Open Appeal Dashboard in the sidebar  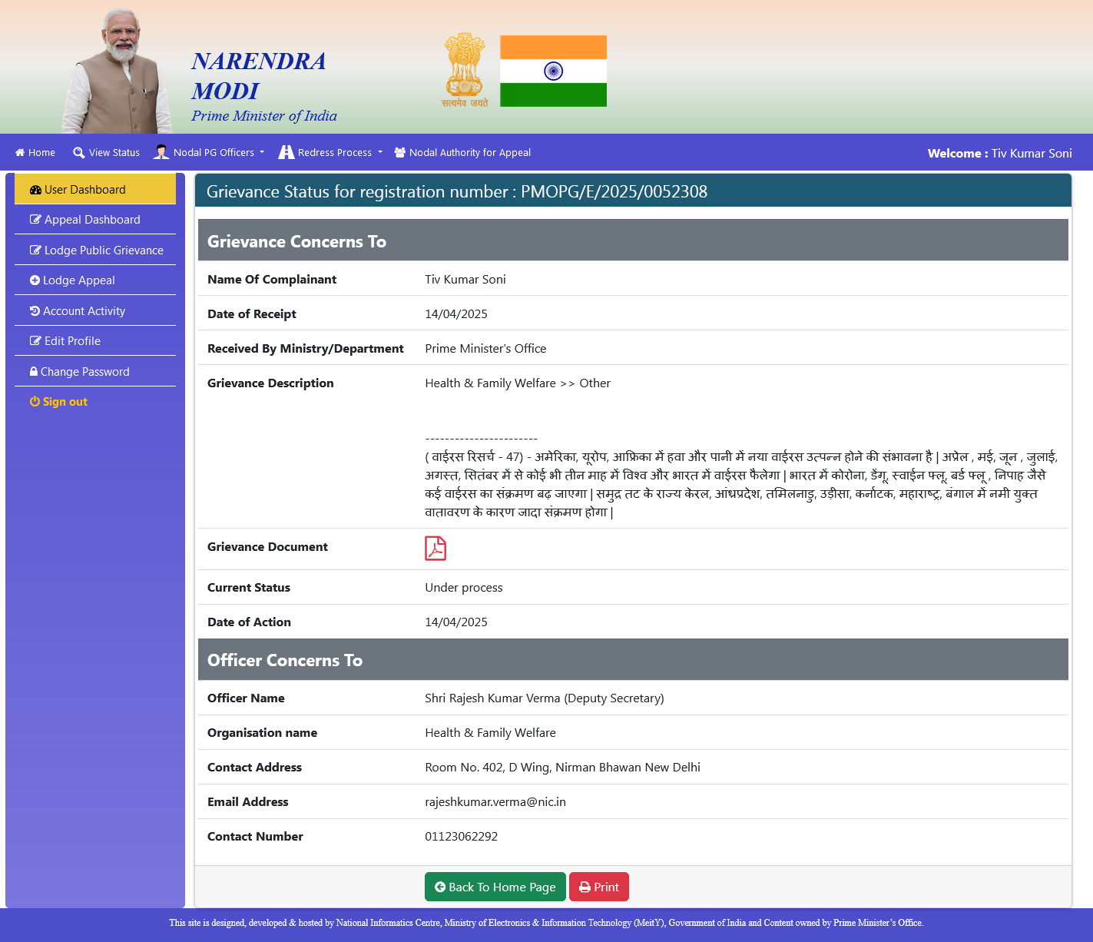pyautogui.click(x=95, y=220)
